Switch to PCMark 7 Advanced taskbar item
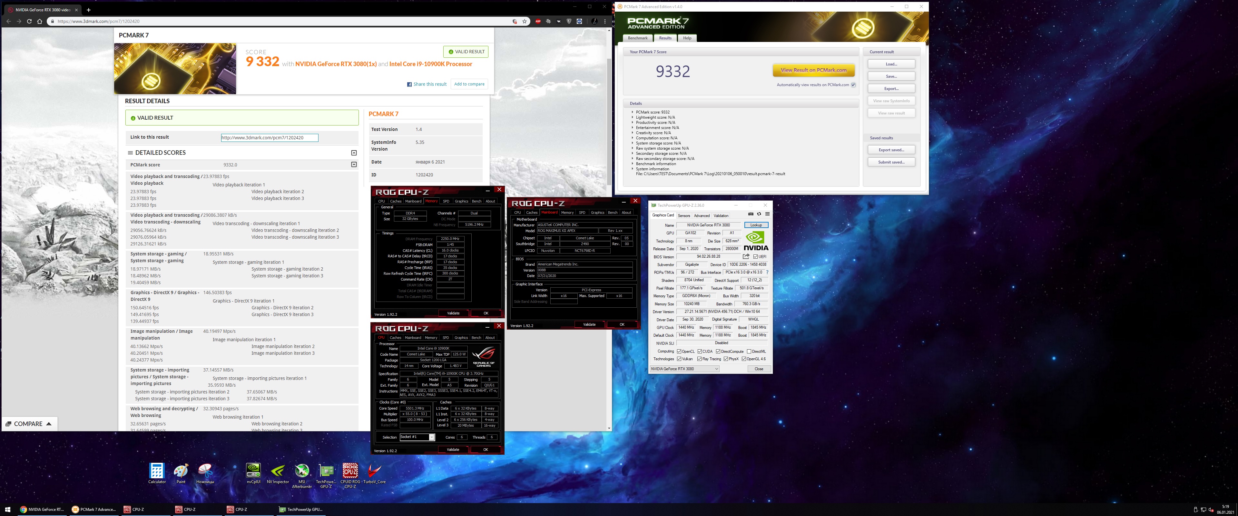 pyautogui.click(x=94, y=509)
